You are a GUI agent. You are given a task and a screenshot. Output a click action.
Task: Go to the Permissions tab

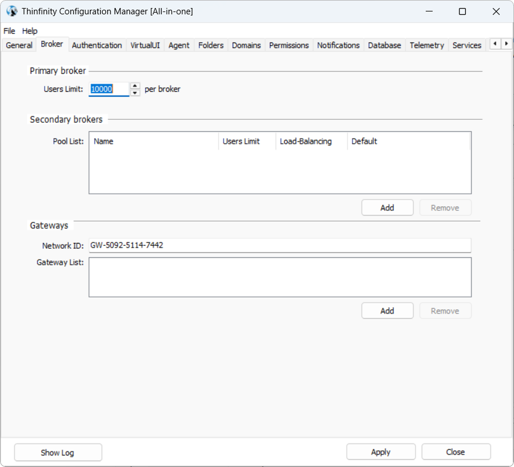(x=289, y=45)
